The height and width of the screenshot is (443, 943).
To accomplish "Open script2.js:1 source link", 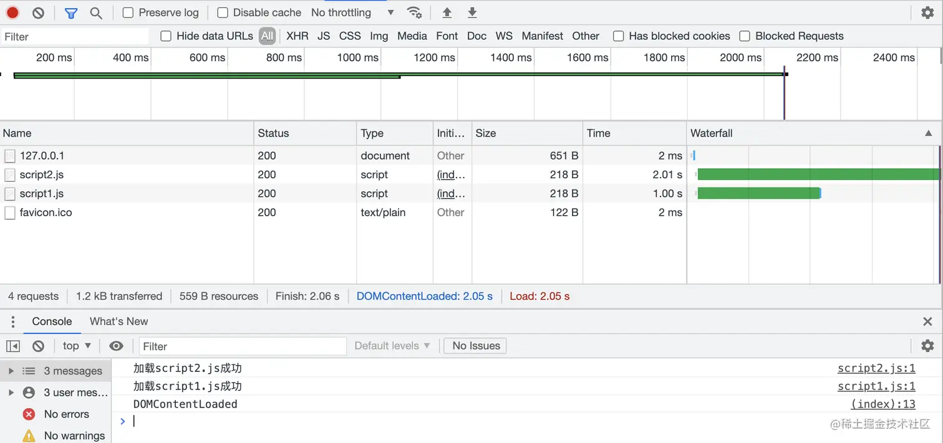I will (x=876, y=368).
